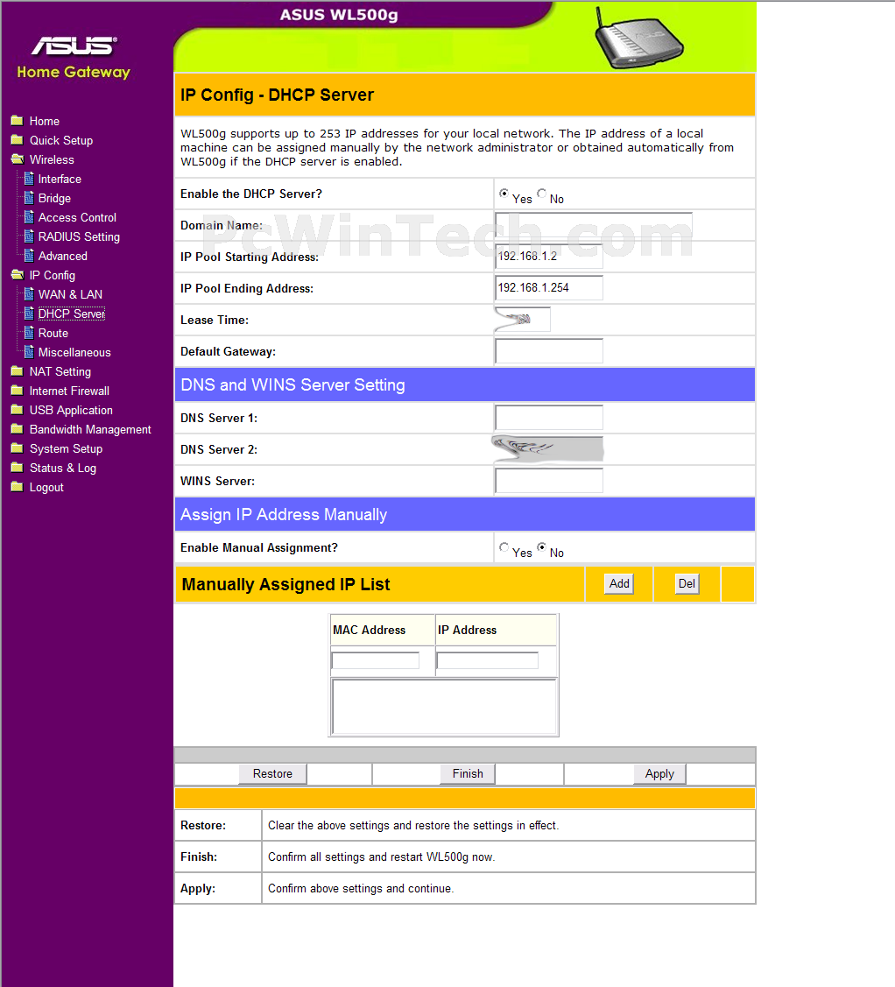
Task: Disable the DHCP server with No
Action: click(541, 194)
